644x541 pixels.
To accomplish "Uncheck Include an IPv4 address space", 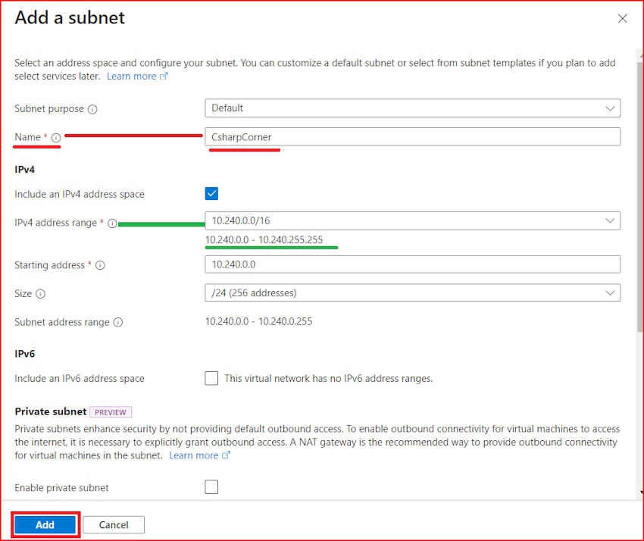I will [211, 193].
